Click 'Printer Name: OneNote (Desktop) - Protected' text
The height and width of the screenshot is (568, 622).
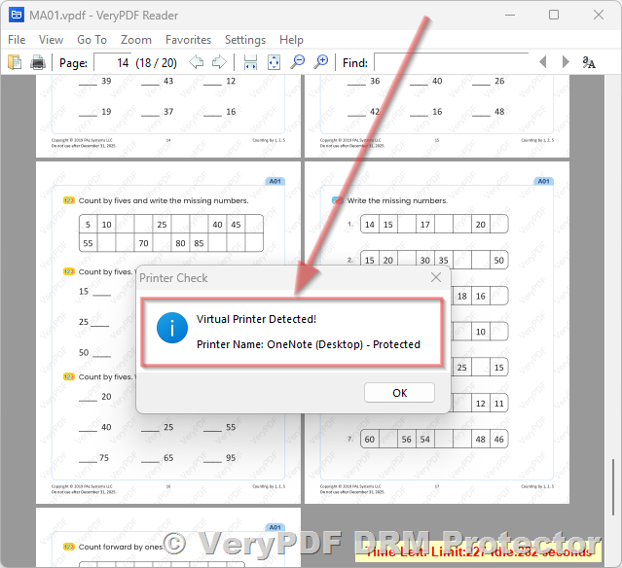[309, 344]
